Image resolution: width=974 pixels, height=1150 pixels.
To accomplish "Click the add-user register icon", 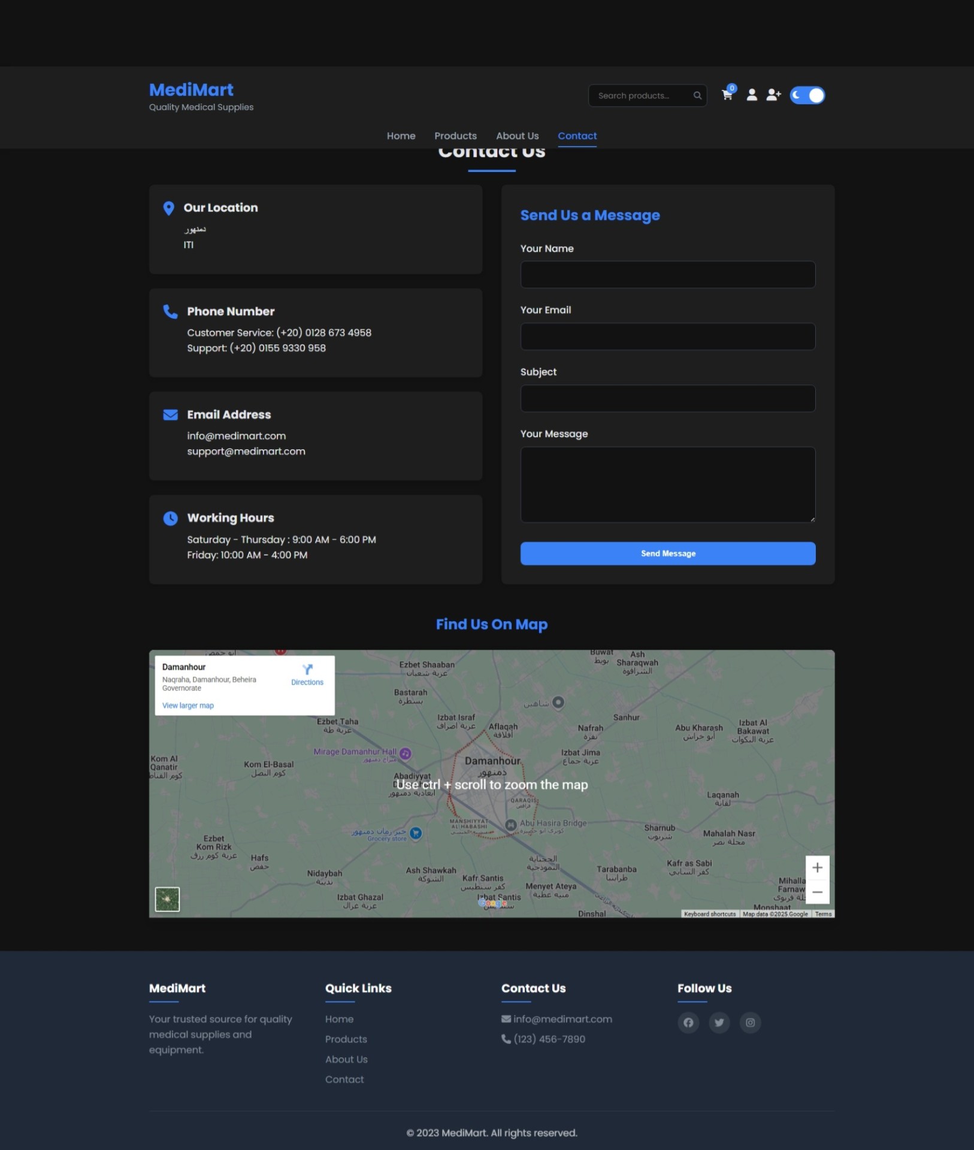I will (x=774, y=95).
